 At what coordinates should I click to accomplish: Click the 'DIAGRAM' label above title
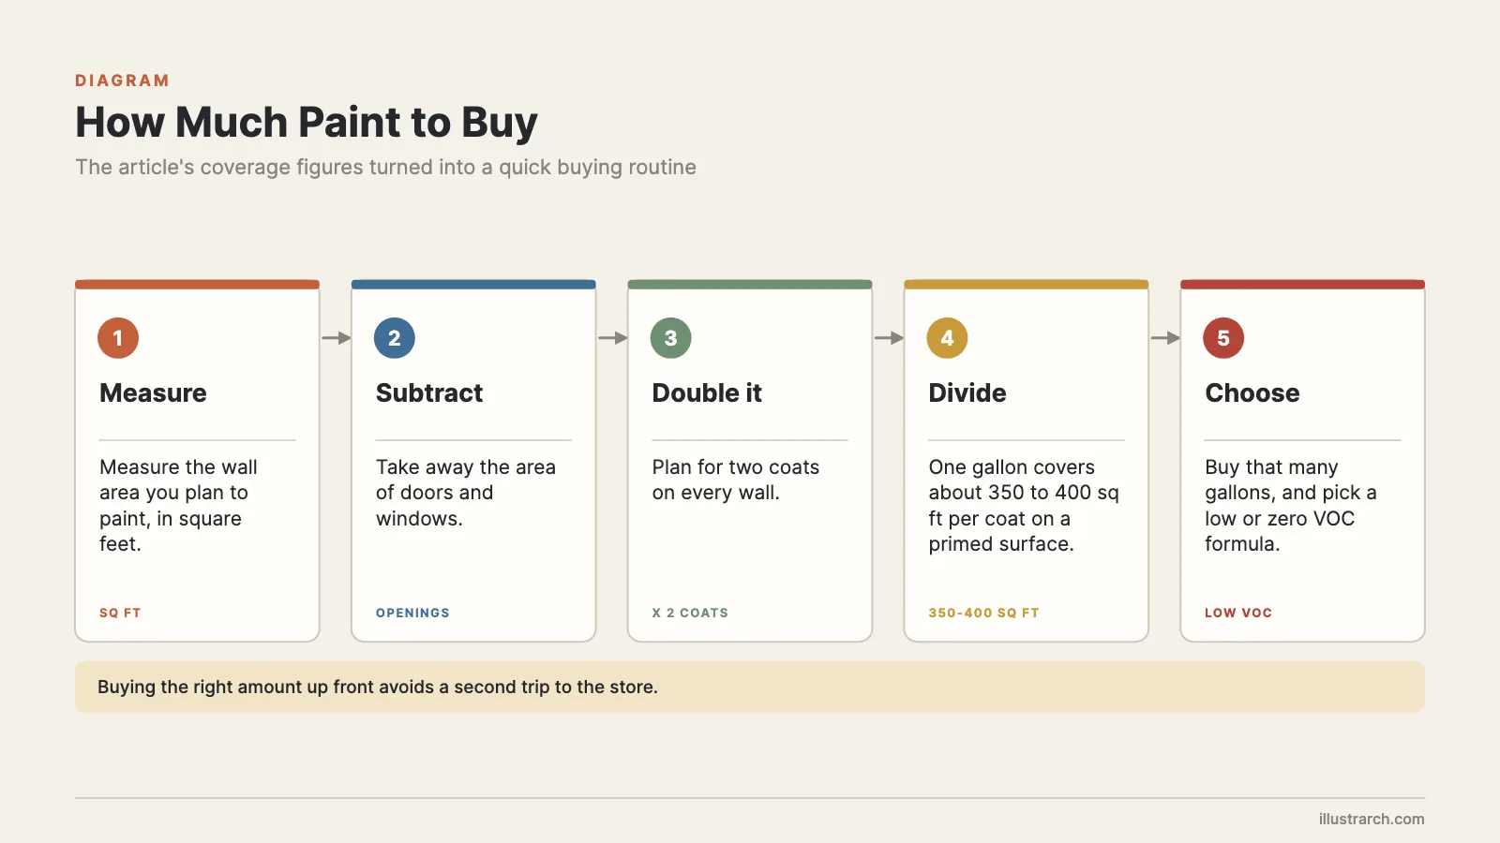click(x=123, y=81)
